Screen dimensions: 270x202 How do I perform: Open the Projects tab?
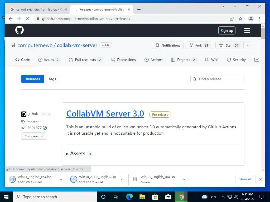(x=184, y=60)
